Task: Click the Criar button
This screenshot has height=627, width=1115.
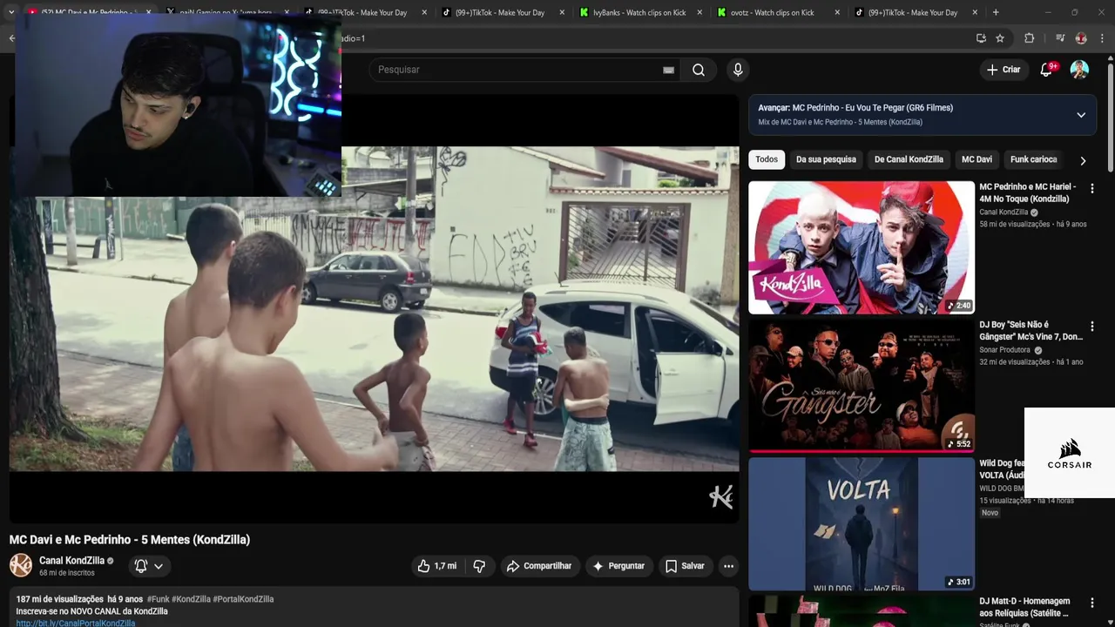Action: pyautogui.click(x=1003, y=70)
